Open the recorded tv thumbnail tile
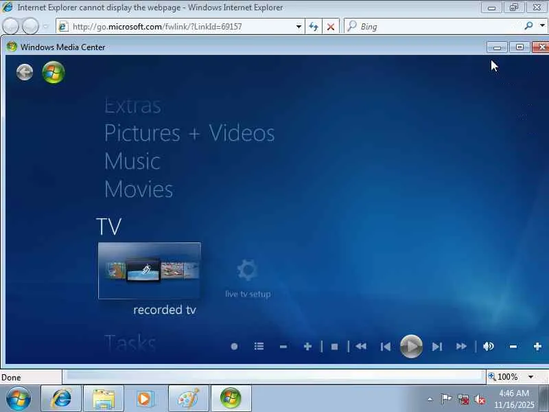The image size is (549, 412). pos(150,271)
